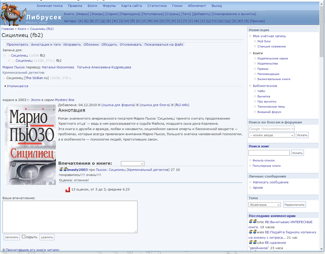
Task: Open the Bluebreeze theme dropdown
Action: point(265,205)
